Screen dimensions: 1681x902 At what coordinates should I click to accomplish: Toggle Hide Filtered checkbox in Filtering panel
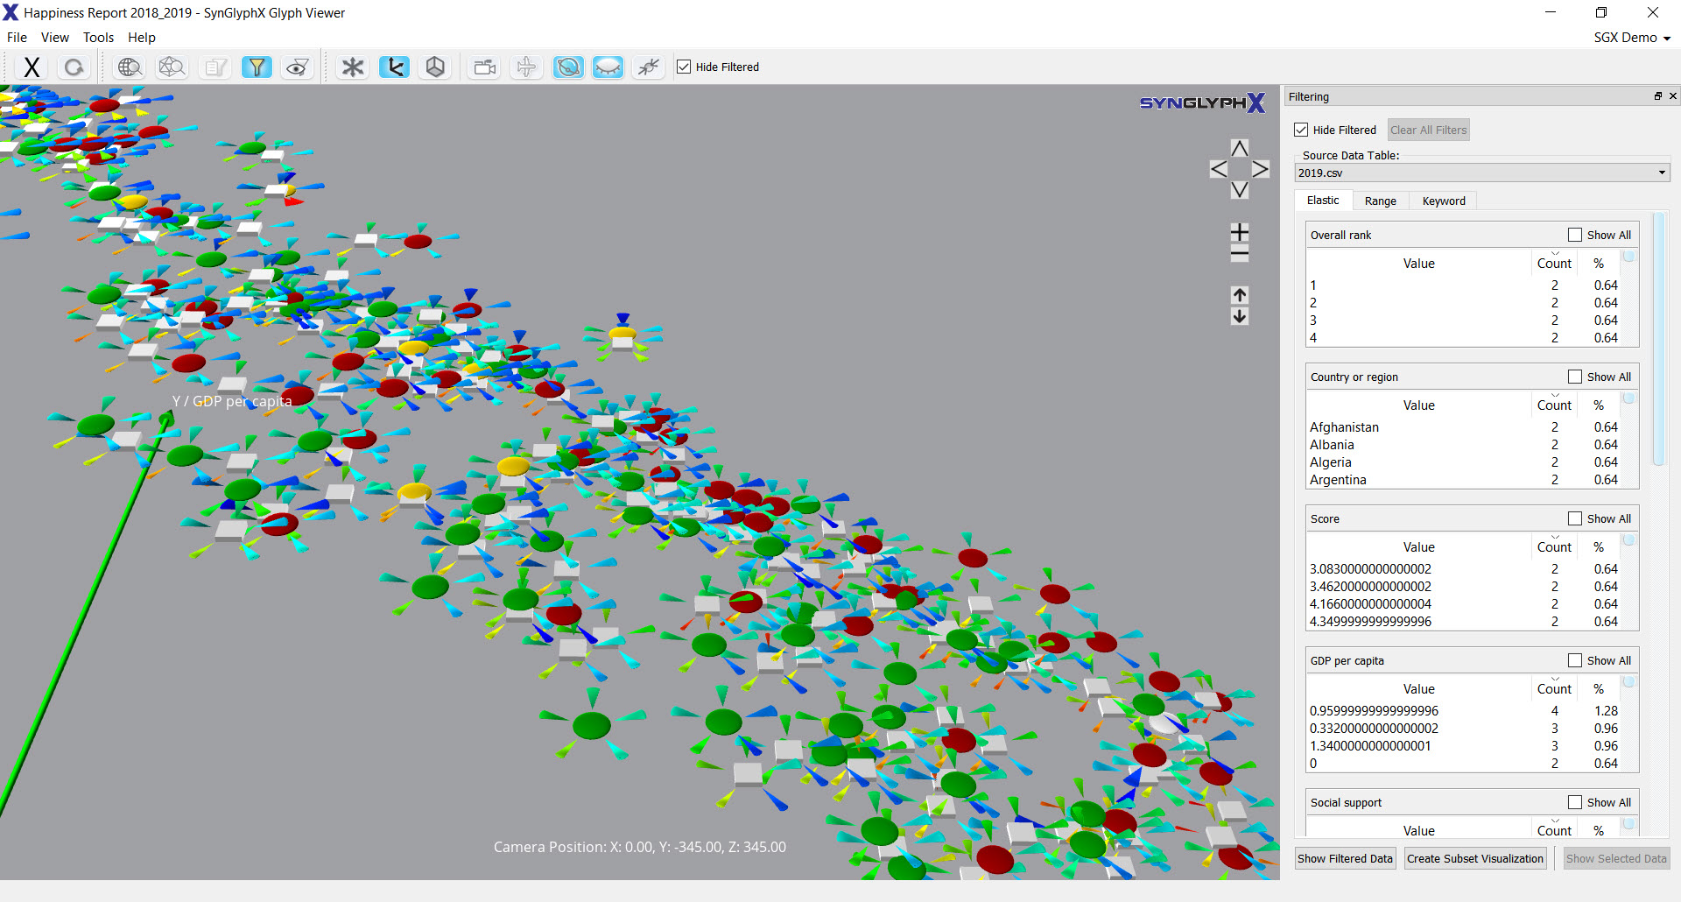1301,130
